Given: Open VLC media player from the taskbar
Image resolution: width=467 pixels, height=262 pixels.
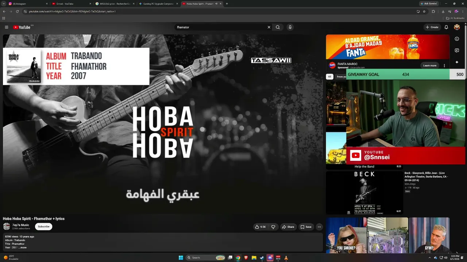Looking at the screenshot, I should coord(286,258).
